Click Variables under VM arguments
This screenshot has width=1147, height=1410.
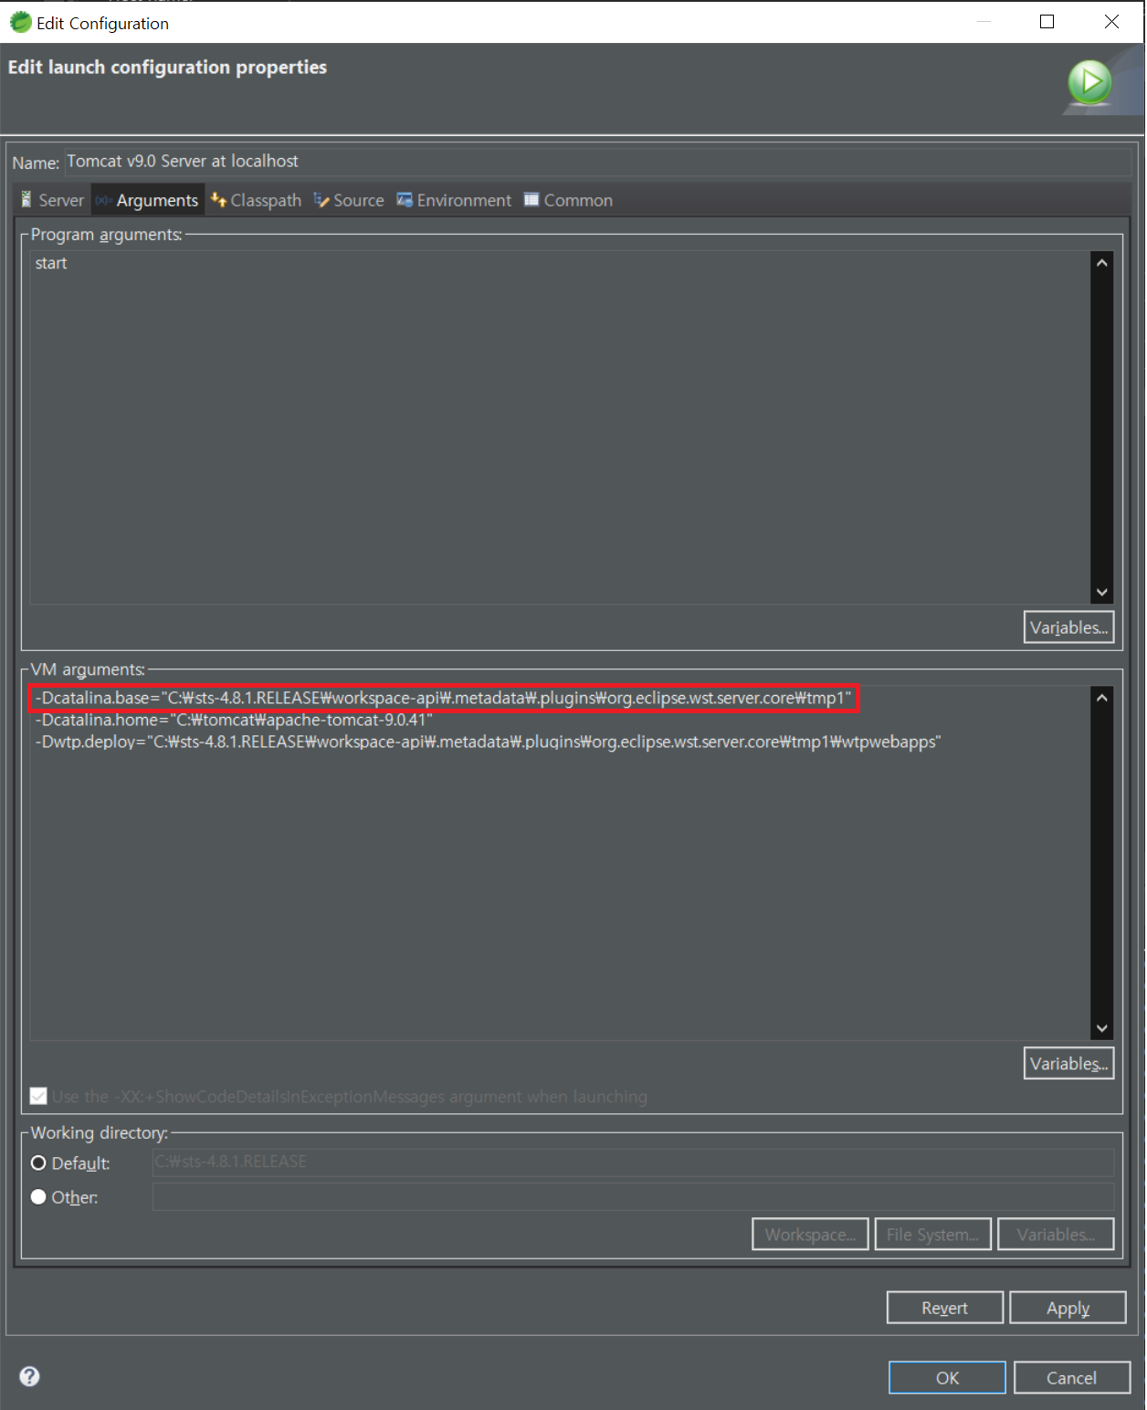coord(1068,1063)
